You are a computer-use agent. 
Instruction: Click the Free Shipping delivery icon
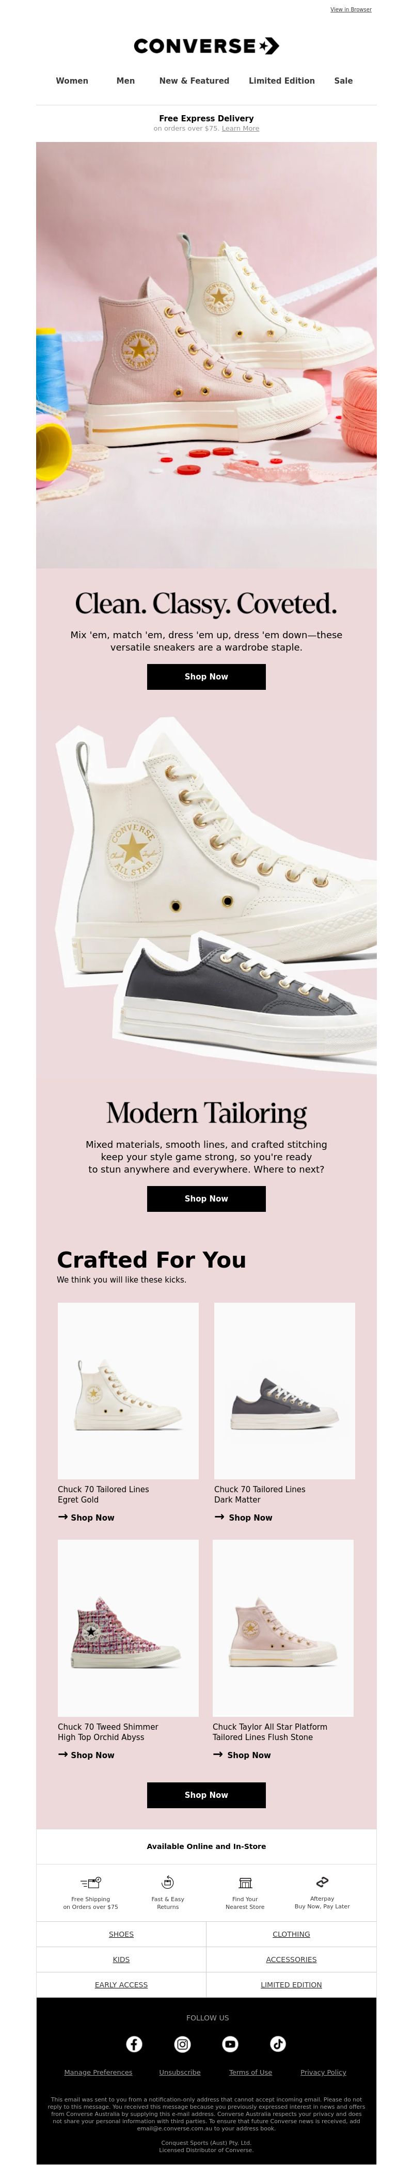coord(91,1883)
